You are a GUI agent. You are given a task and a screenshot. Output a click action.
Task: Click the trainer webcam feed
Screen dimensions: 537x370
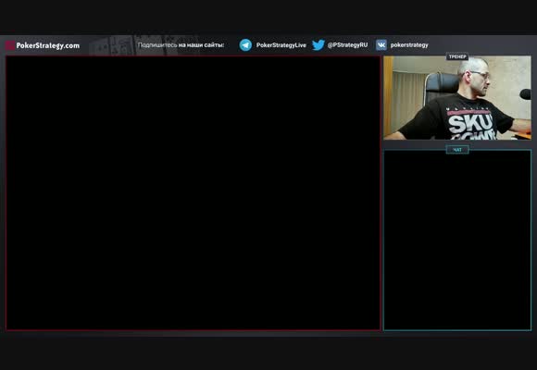pyautogui.click(x=457, y=98)
